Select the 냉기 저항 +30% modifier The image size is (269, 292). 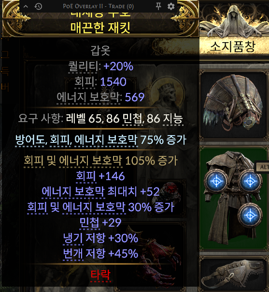pos(100,238)
